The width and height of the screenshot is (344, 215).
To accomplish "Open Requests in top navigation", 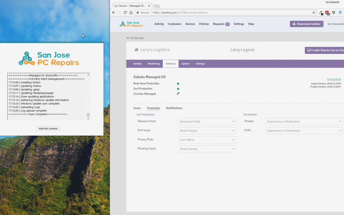I will pos(219,24).
